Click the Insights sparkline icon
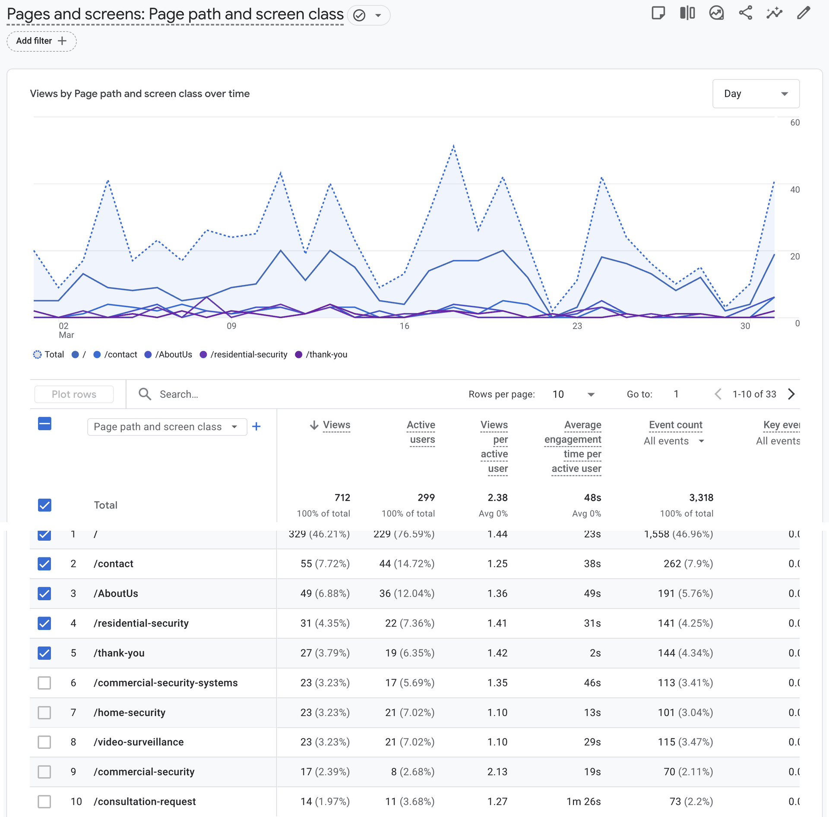The width and height of the screenshot is (829, 817). coord(774,13)
